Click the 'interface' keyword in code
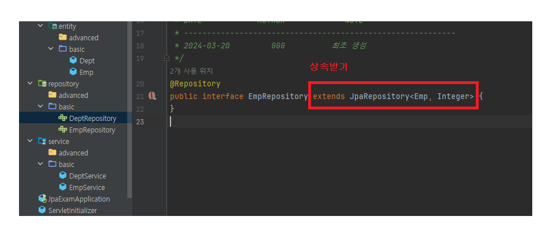The image size is (553, 239). pos(223,96)
